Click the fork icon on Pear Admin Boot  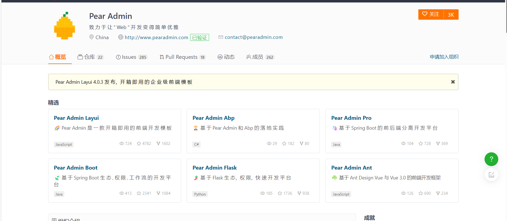158,193
